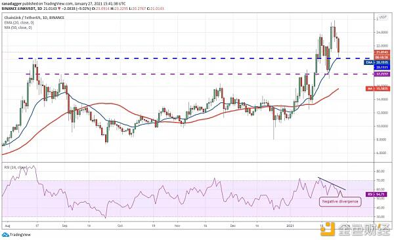Click the 6.0000 price axis label

pyautogui.click(x=382, y=153)
